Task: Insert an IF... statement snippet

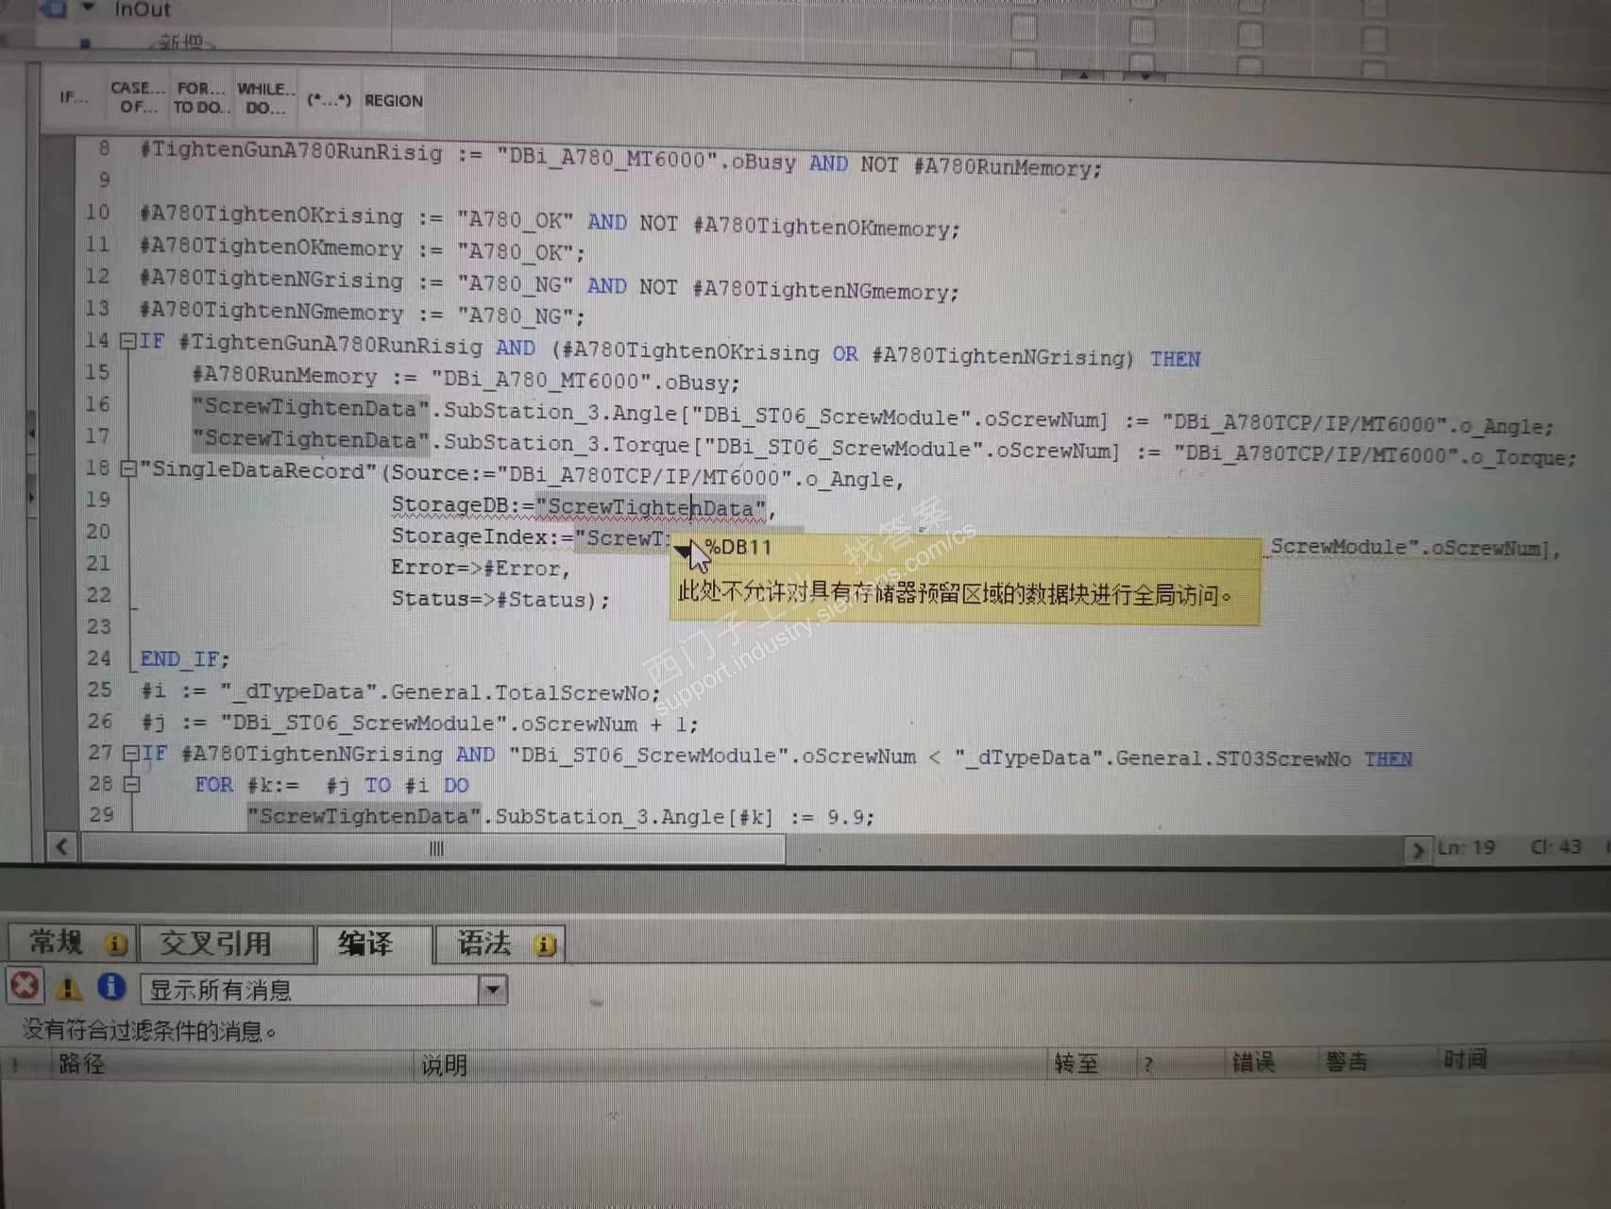Action: pyautogui.click(x=73, y=96)
